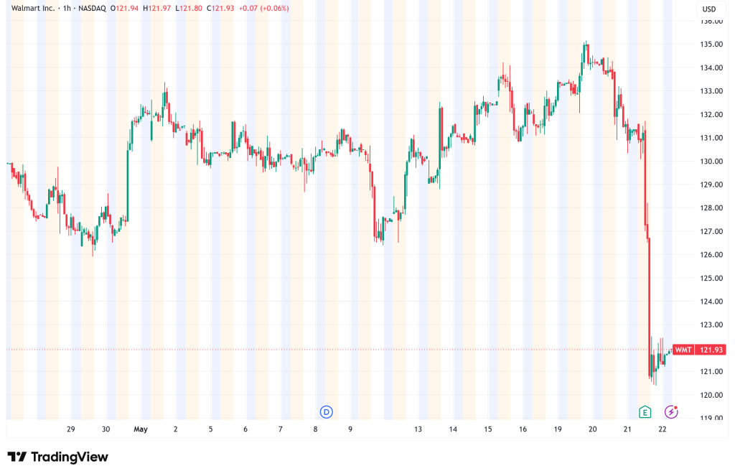
Task: Click the date label 13 on time axis
Action: point(418,429)
